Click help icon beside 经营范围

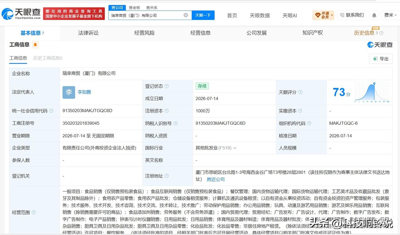pyautogui.click(x=33, y=212)
